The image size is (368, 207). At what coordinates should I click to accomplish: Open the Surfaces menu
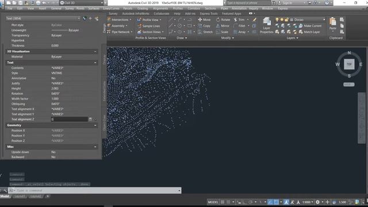[x=93, y=8]
